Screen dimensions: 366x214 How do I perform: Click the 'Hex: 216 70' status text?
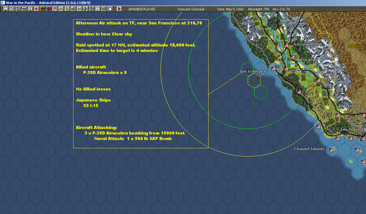tap(281, 9)
